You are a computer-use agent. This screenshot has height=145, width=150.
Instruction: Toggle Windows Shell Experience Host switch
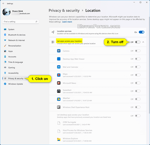point(138,107)
